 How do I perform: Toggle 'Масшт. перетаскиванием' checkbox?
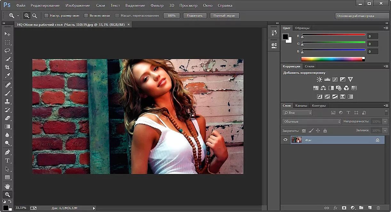[x=117, y=15]
